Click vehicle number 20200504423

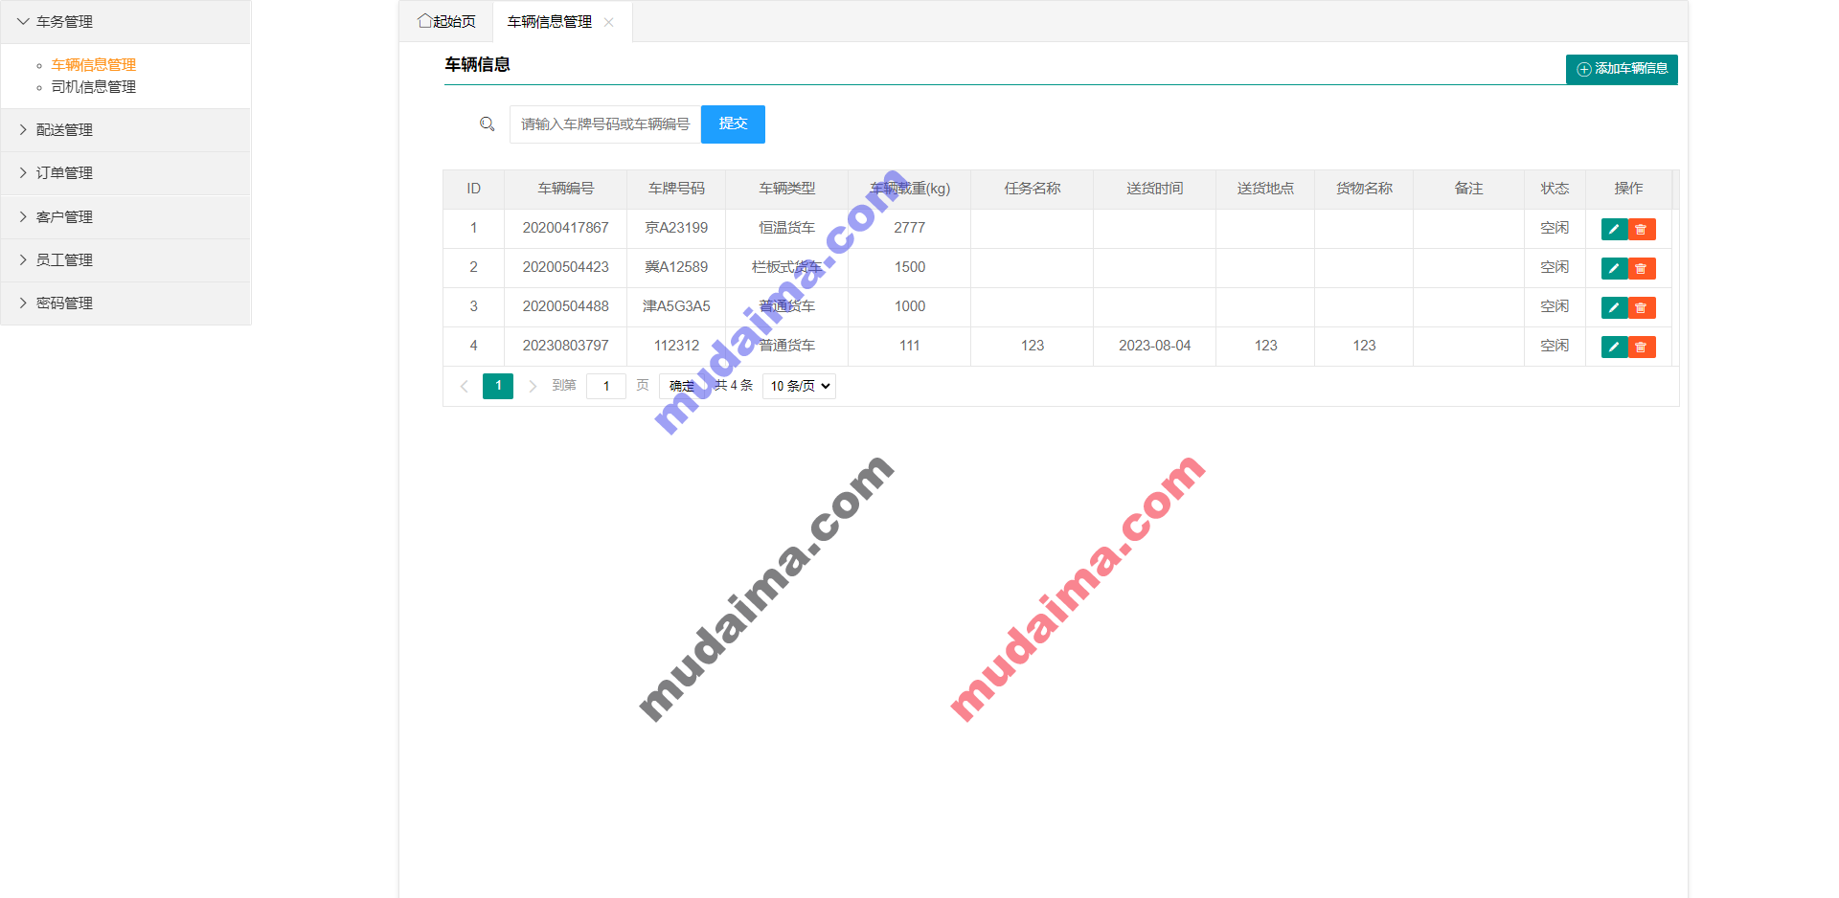[565, 267]
